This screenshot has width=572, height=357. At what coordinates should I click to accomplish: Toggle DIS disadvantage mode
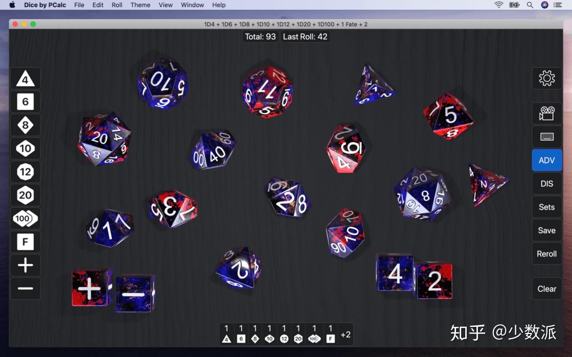(x=546, y=183)
